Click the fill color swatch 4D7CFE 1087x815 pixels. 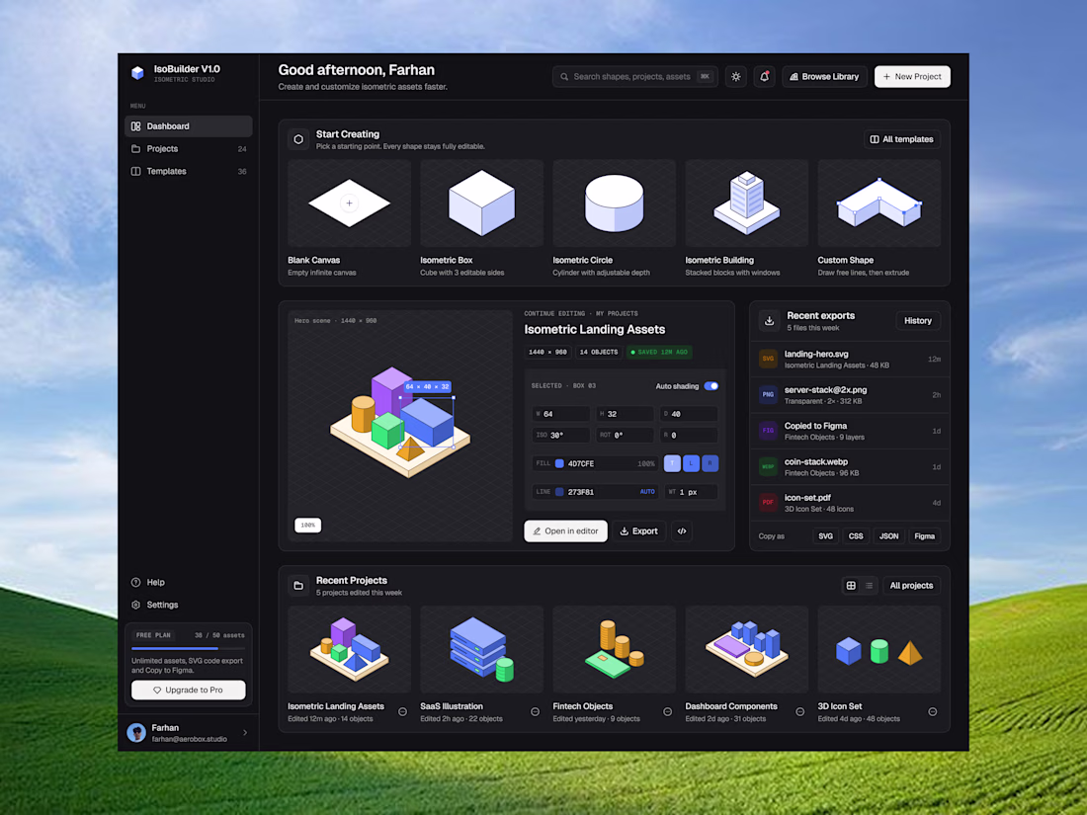[559, 463]
